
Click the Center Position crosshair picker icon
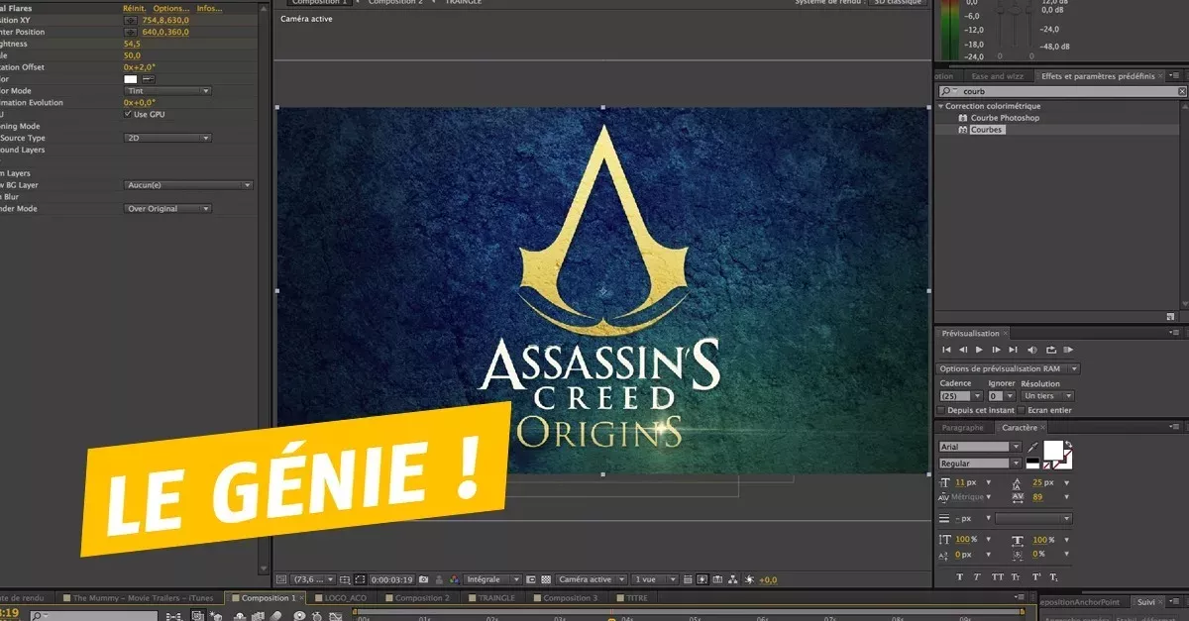132,32
